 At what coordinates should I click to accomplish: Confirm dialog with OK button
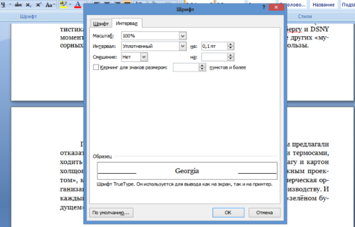click(x=228, y=213)
